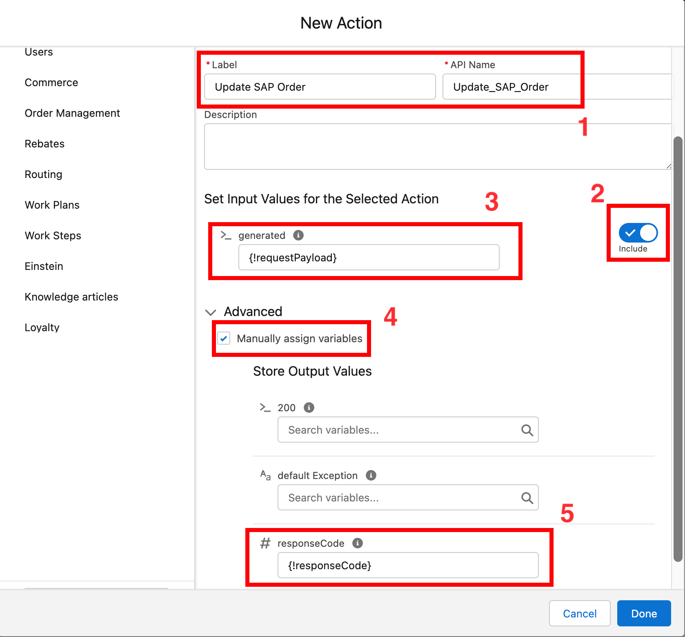Click the vertical scrollbar thumb

678,347
